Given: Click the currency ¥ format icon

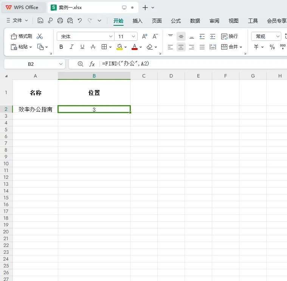Looking at the screenshot, I should [x=256, y=47].
